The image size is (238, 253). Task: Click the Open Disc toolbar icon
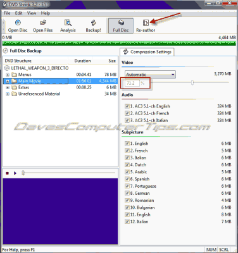coord(18,26)
